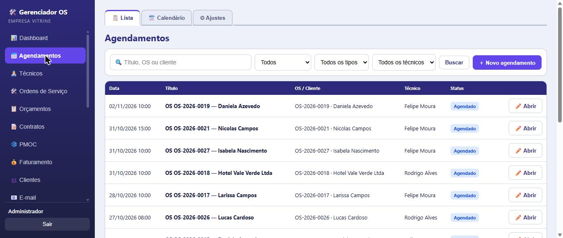Screen dimensions: 563x238
Task: Click the page vertical scrollbar
Action: pos(560,64)
